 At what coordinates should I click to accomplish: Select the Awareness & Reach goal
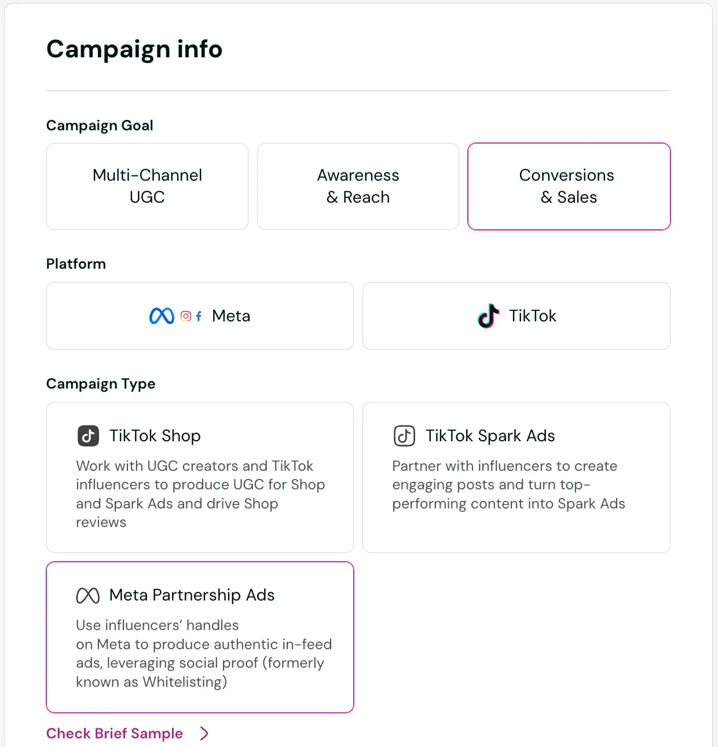coord(358,186)
